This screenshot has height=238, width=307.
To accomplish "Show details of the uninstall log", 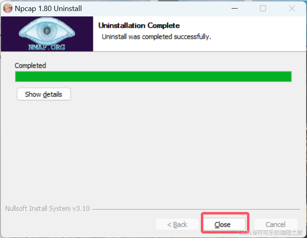I will click(44, 94).
